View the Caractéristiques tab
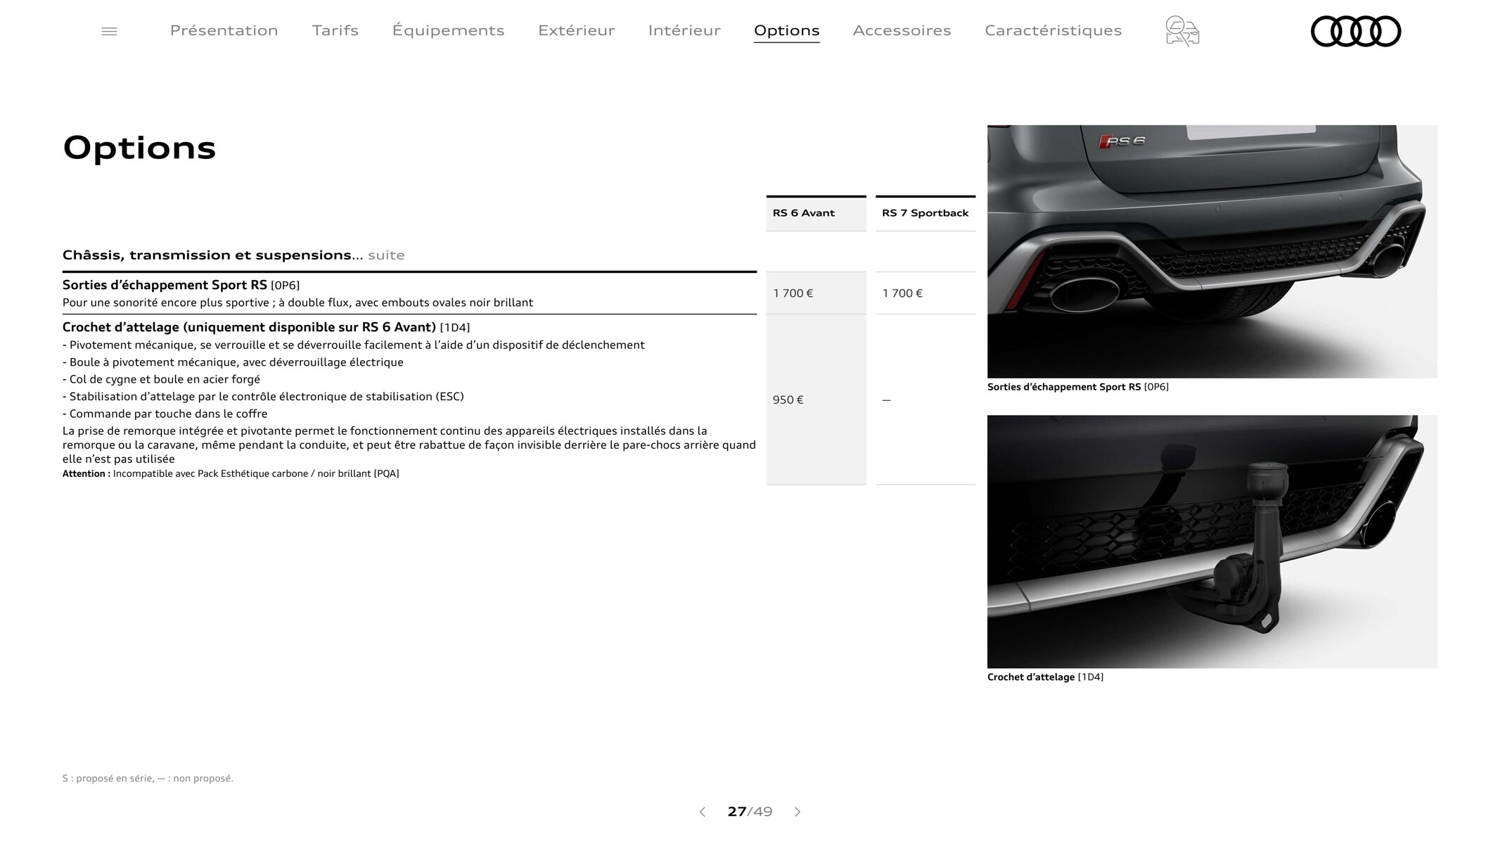The height and width of the screenshot is (844, 1500). coord(1053,30)
